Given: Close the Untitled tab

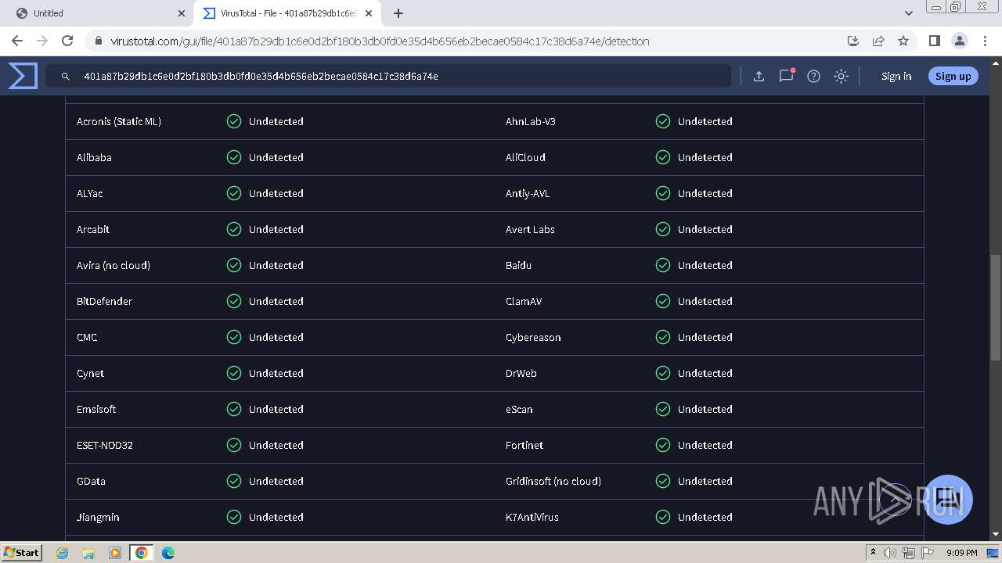Looking at the screenshot, I should point(182,13).
